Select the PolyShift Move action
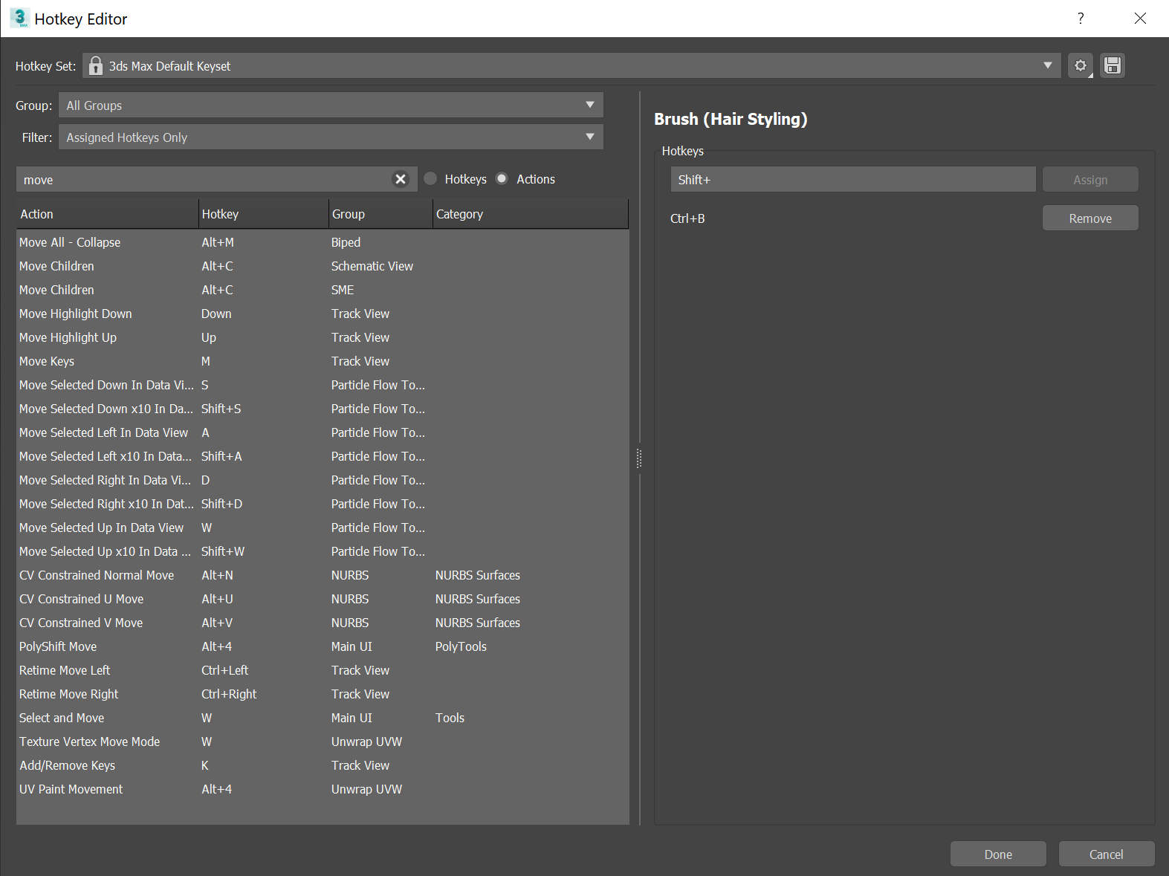1169x876 pixels. 323,646
